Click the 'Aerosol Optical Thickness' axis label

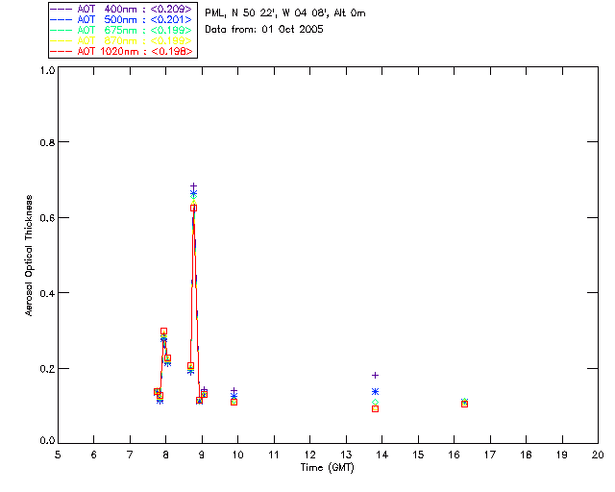click(x=29, y=256)
